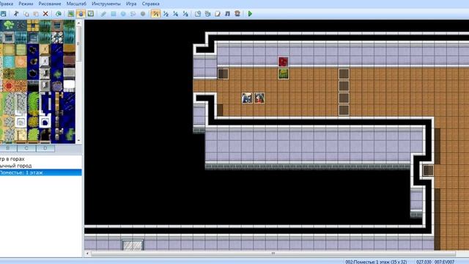Click the Copy icon in the toolbar

coord(26,14)
